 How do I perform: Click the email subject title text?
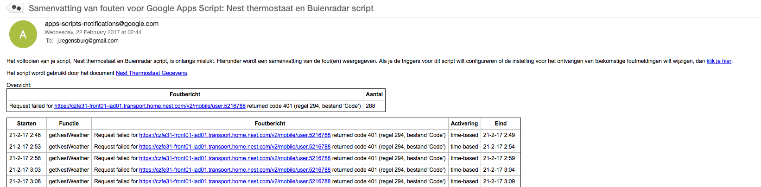click(201, 8)
